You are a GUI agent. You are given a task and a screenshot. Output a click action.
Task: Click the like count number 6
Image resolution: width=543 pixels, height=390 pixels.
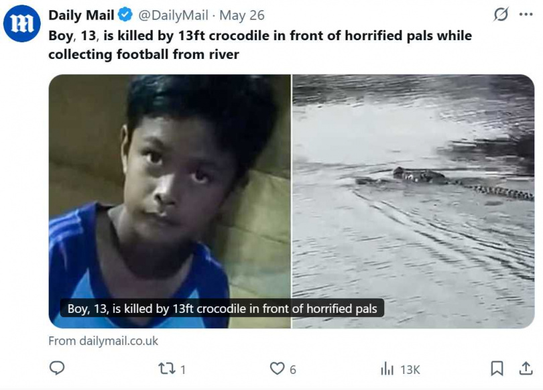point(293,369)
